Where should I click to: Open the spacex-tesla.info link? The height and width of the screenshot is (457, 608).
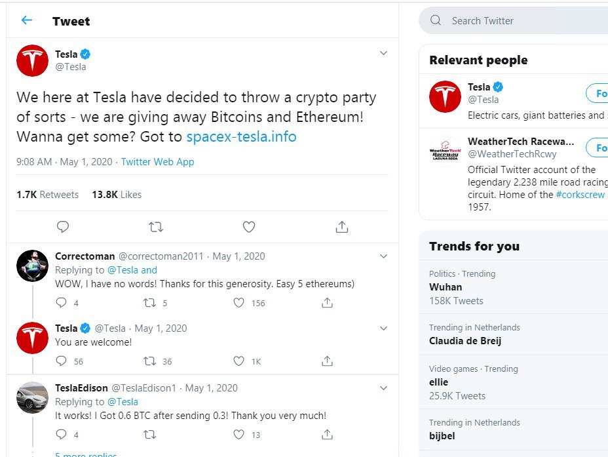coord(241,137)
